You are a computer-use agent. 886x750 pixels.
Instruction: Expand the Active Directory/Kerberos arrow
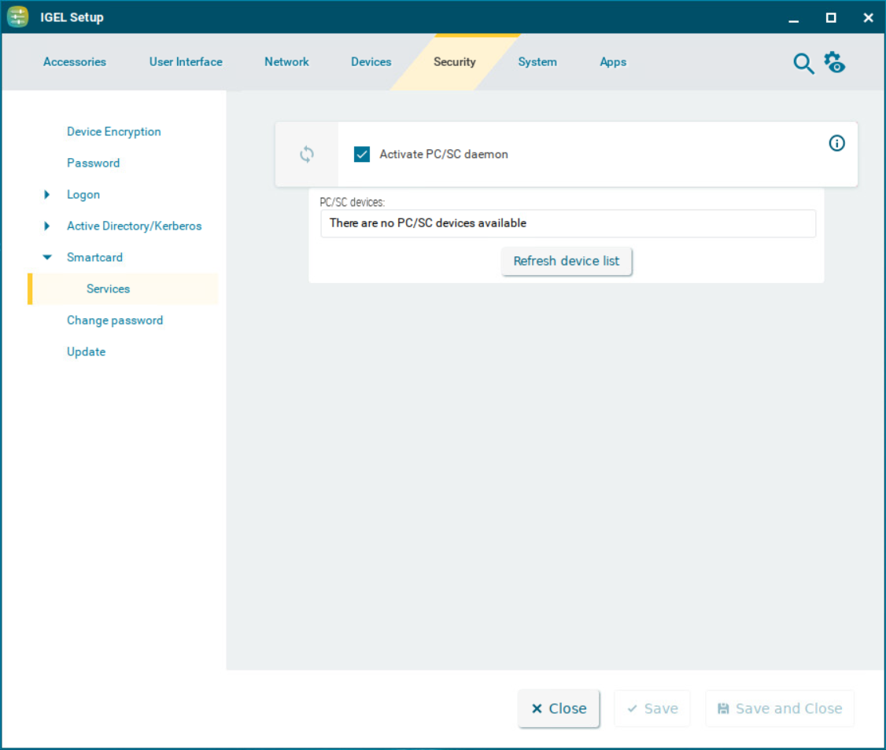[x=47, y=226]
